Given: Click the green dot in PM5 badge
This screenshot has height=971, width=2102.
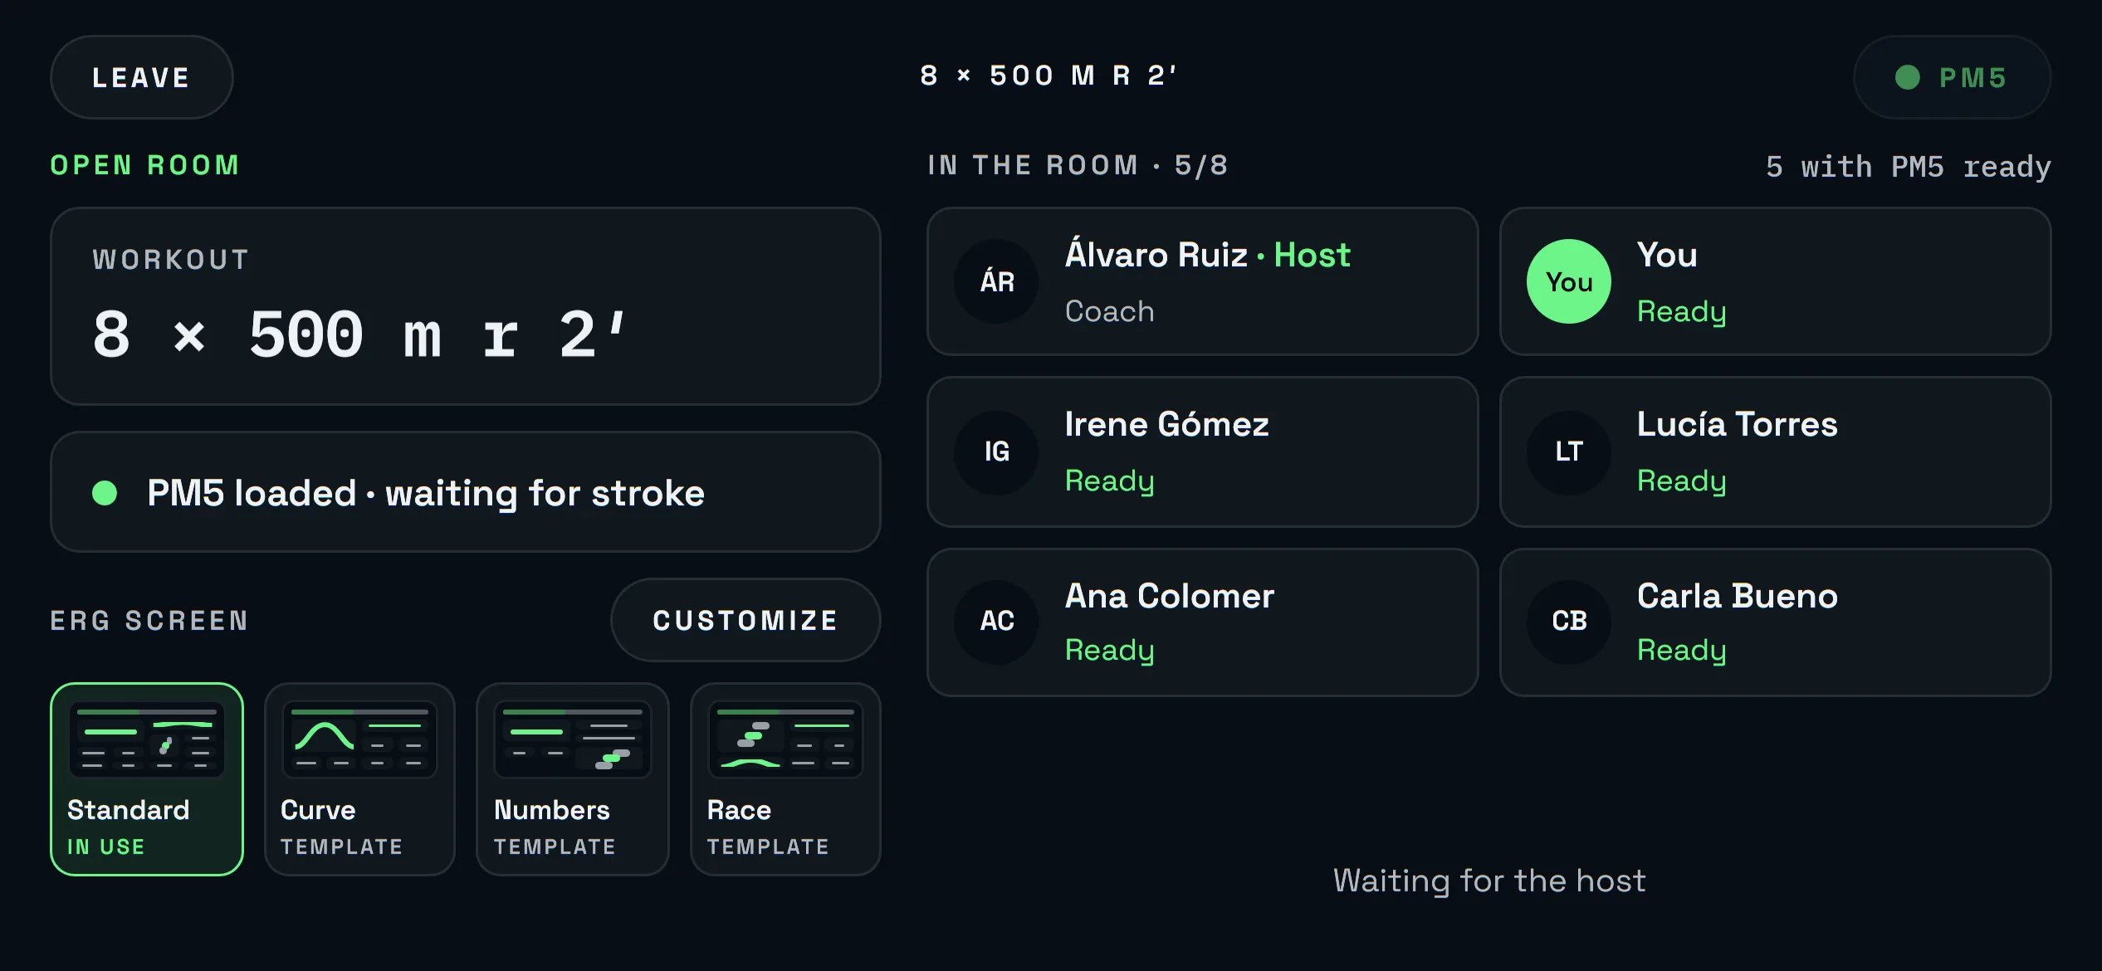Looking at the screenshot, I should pos(1908,77).
